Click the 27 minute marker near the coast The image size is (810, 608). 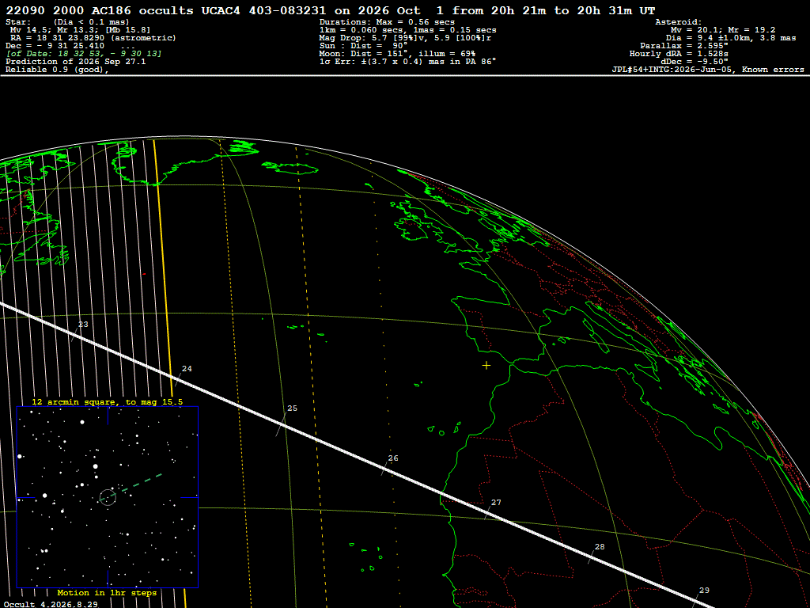[496, 503]
